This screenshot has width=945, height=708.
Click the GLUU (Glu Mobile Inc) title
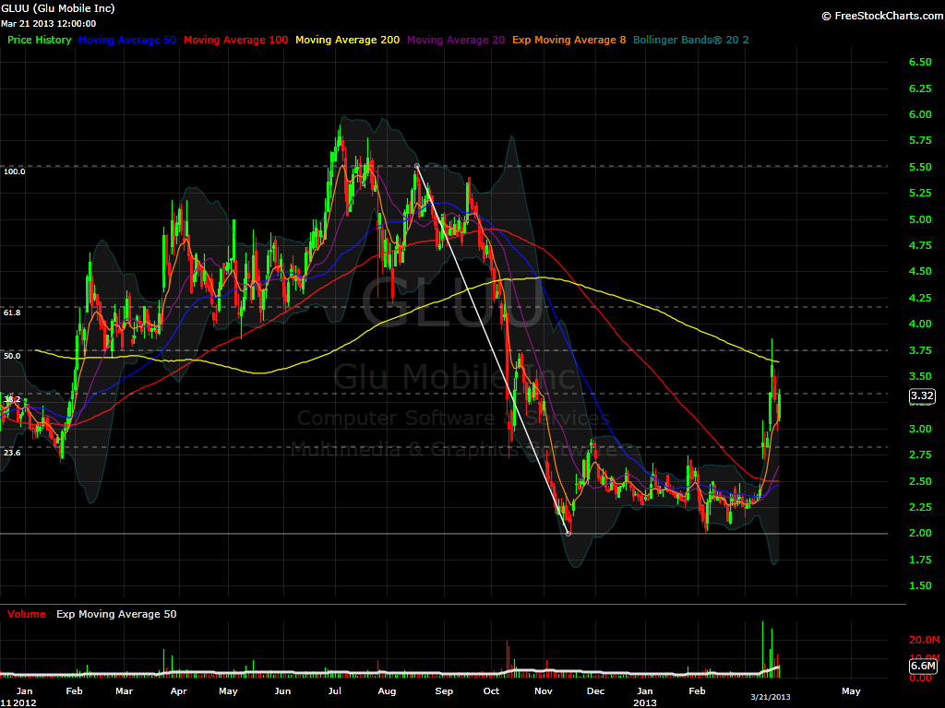(58, 8)
